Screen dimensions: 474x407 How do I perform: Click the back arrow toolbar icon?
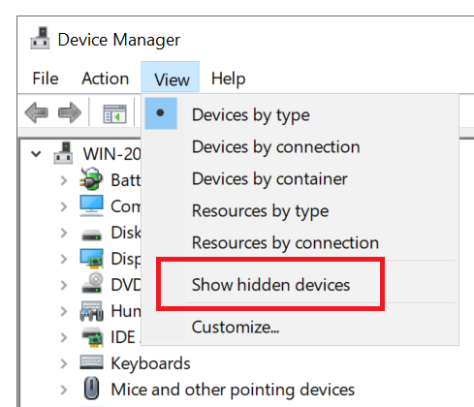coord(37,112)
